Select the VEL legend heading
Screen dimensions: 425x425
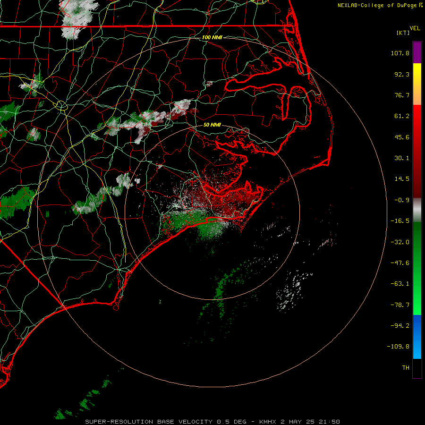click(415, 28)
